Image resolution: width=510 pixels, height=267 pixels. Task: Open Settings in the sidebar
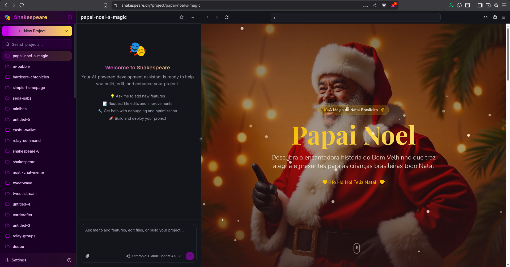point(19,260)
